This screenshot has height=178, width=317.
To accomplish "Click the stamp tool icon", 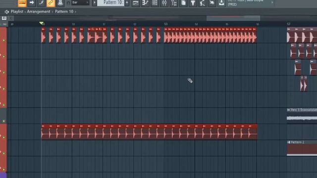I will [x=60, y=3].
